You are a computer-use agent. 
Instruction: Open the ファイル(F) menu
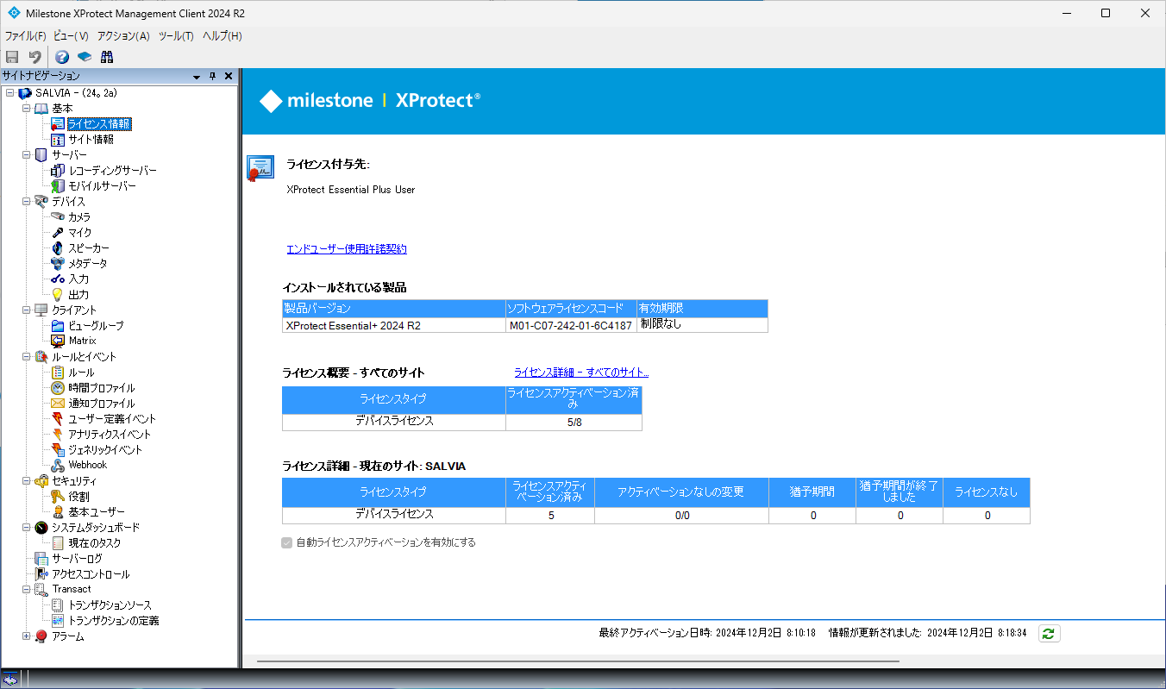(x=25, y=36)
